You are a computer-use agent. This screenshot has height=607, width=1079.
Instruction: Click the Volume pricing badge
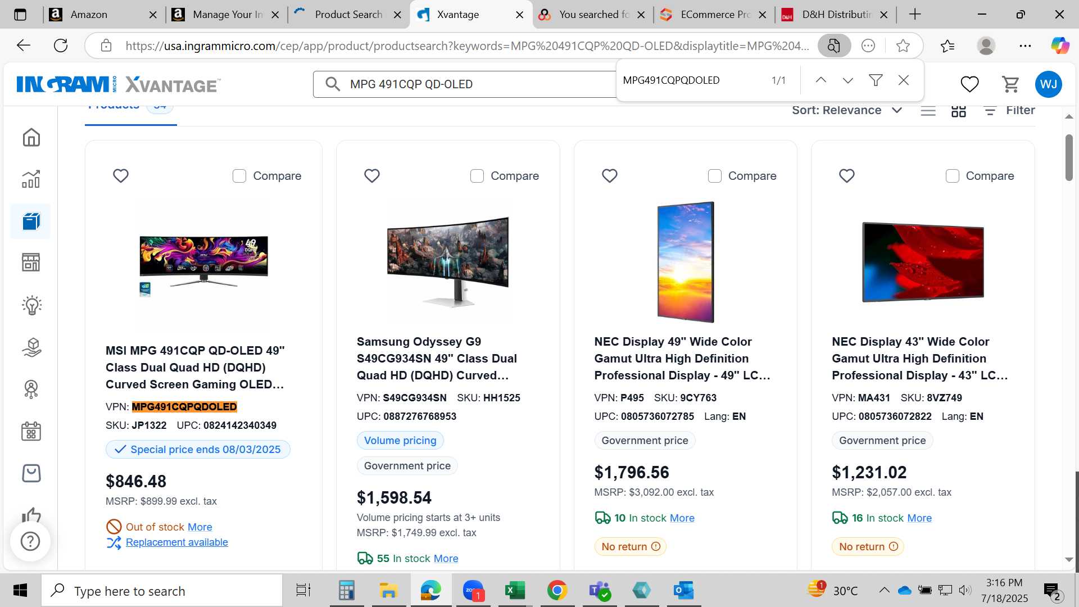click(x=400, y=441)
